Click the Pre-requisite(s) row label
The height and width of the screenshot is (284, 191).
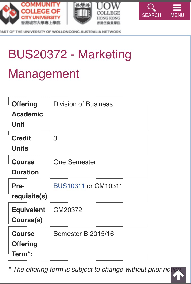tap(29, 191)
